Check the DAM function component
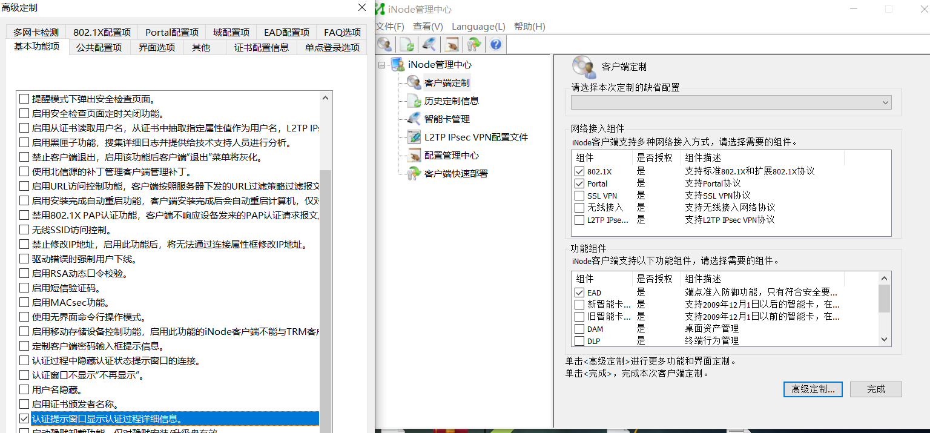Screen dimensions: 930x433 click(x=579, y=329)
